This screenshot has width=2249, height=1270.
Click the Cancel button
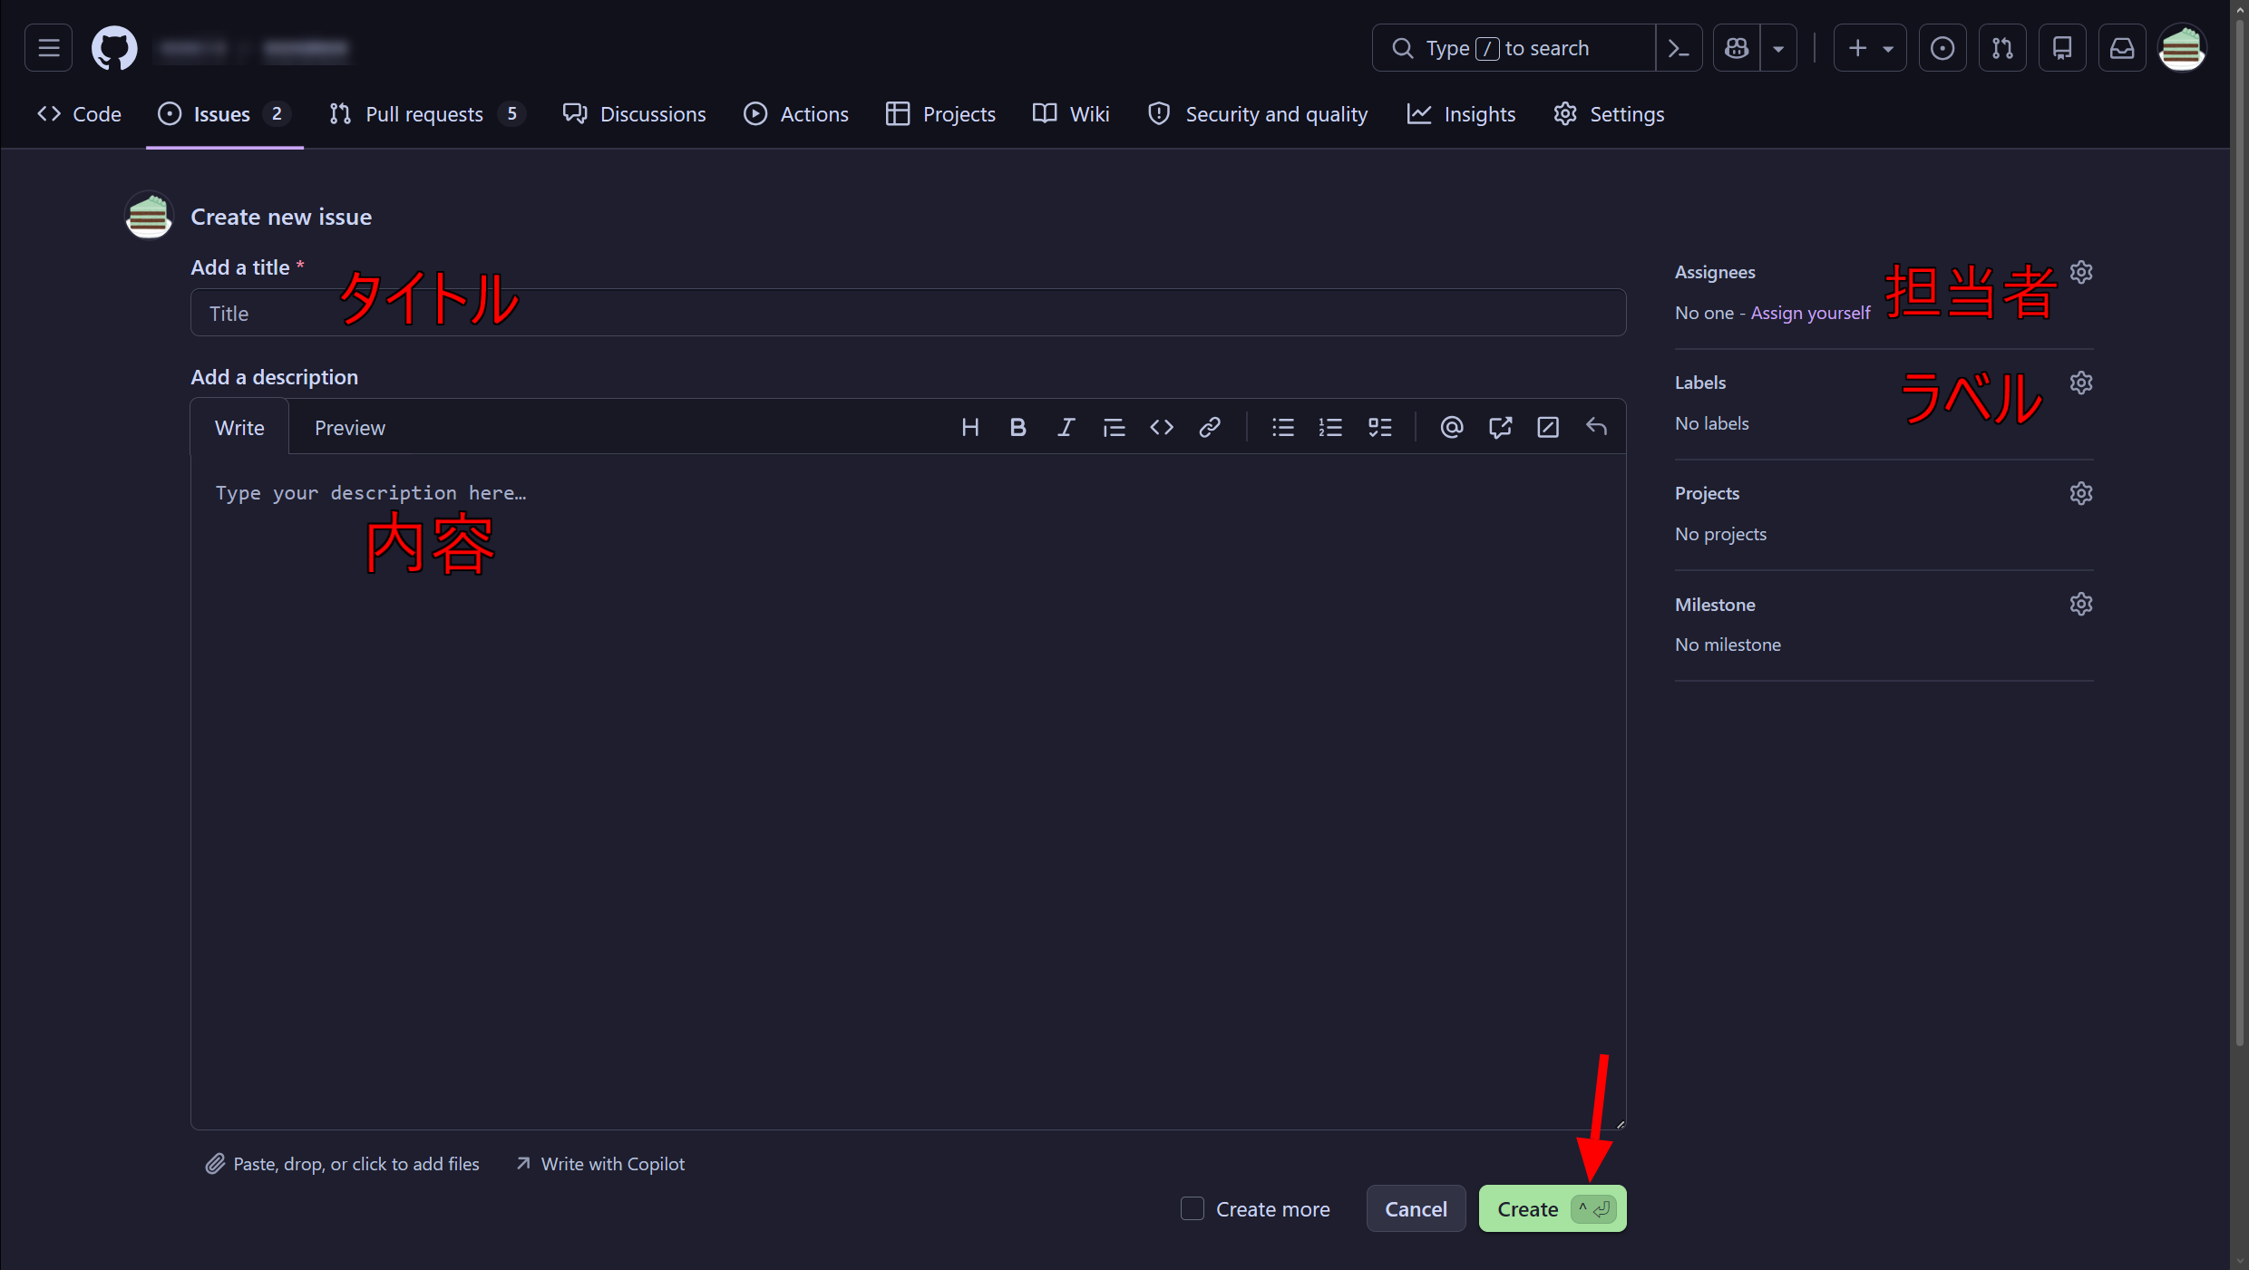click(1416, 1208)
